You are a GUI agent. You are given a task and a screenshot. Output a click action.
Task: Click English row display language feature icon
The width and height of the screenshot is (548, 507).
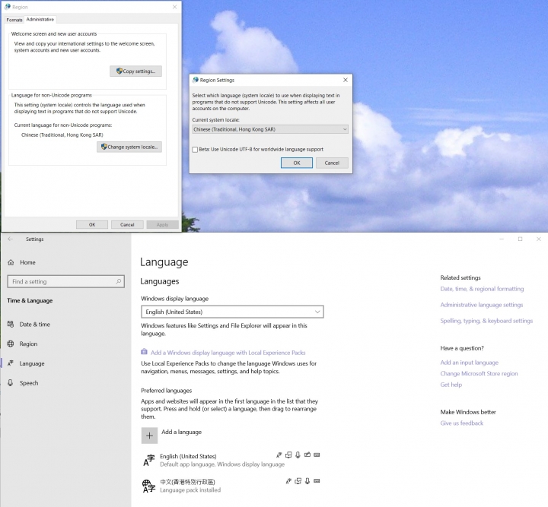pos(279,455)
